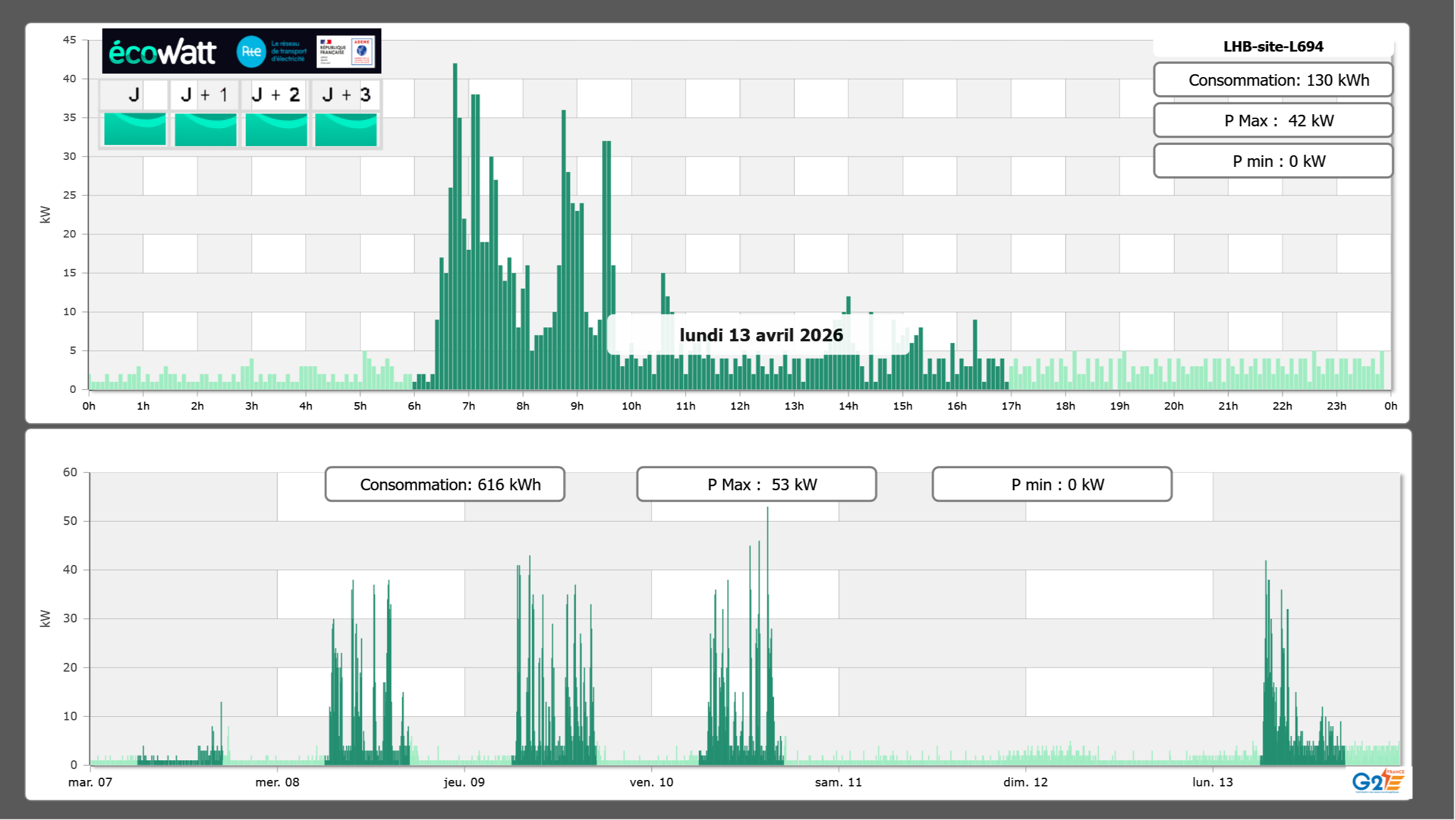Viewport: 1455px width, 820px height.
Task: Click the green signal under J + 1
Action: pos(205,129)
